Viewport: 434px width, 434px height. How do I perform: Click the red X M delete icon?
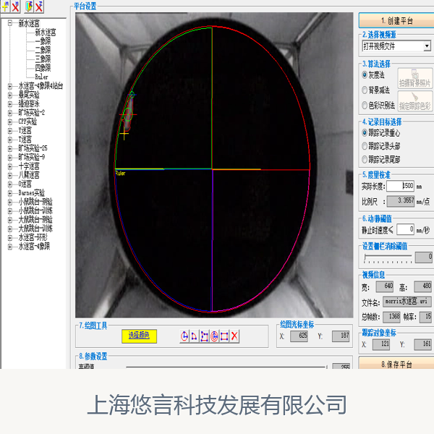[x=15, y=6]
